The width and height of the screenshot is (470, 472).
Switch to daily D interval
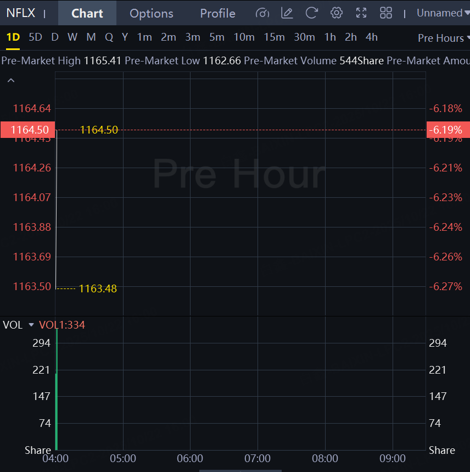pos(55,37)
